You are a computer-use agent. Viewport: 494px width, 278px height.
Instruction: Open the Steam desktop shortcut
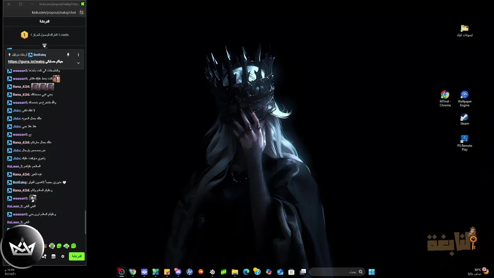click(465, 119)
